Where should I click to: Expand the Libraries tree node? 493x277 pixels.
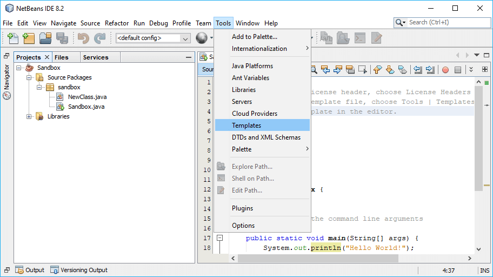pyautogui.click(x=29, y=116)
